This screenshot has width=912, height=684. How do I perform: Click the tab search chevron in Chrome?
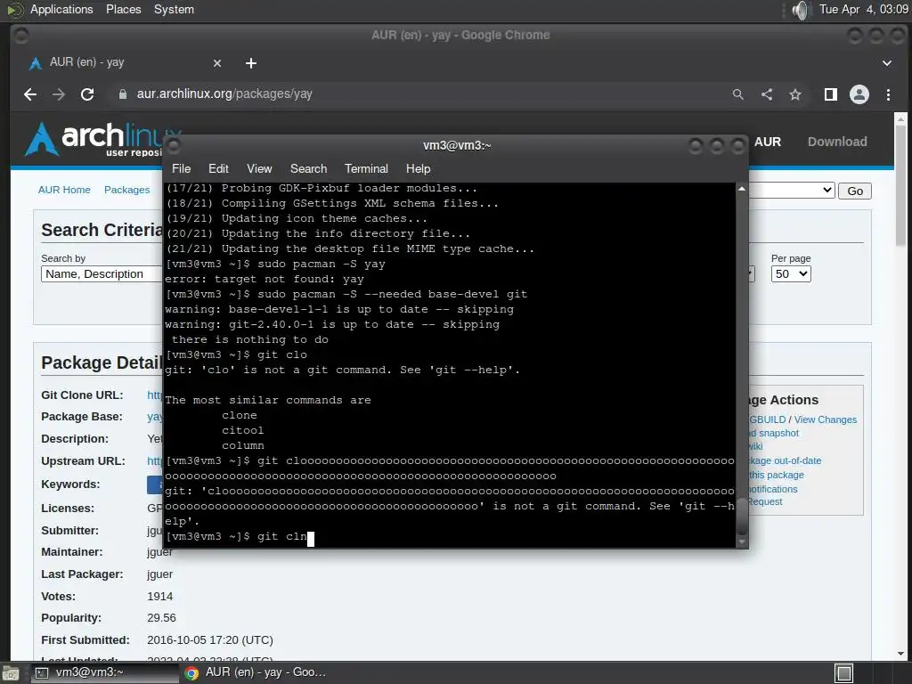(887, 63)
